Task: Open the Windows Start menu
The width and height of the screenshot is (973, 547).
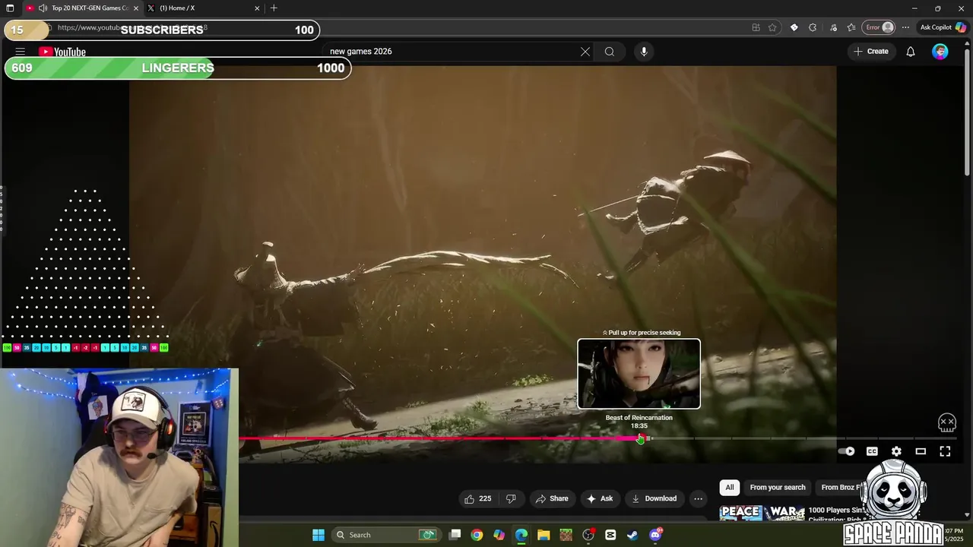Action: (x=319, y=535)
